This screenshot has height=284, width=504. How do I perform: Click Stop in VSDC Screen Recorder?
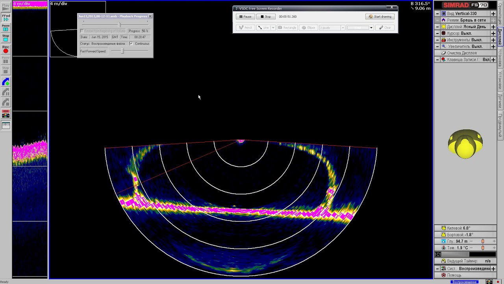click(266, 17)
